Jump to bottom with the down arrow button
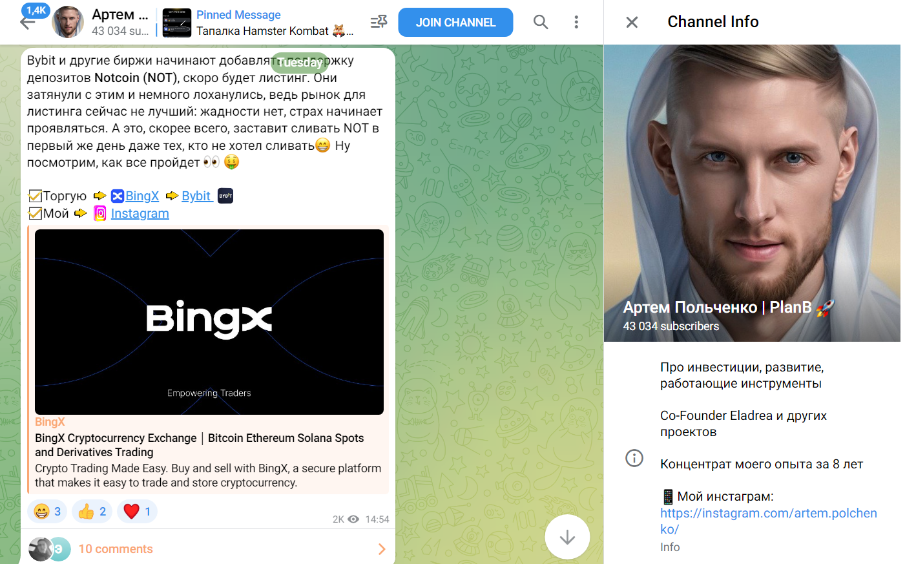This screenshot has width=905, height=564. point(567,537)
